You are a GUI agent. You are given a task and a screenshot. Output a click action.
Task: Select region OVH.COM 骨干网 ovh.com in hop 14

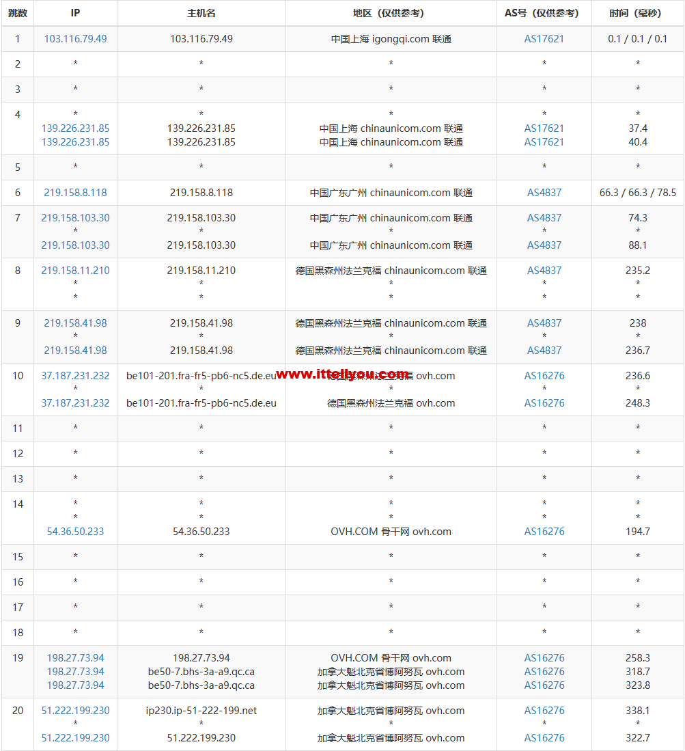click(x=391, y=531)
